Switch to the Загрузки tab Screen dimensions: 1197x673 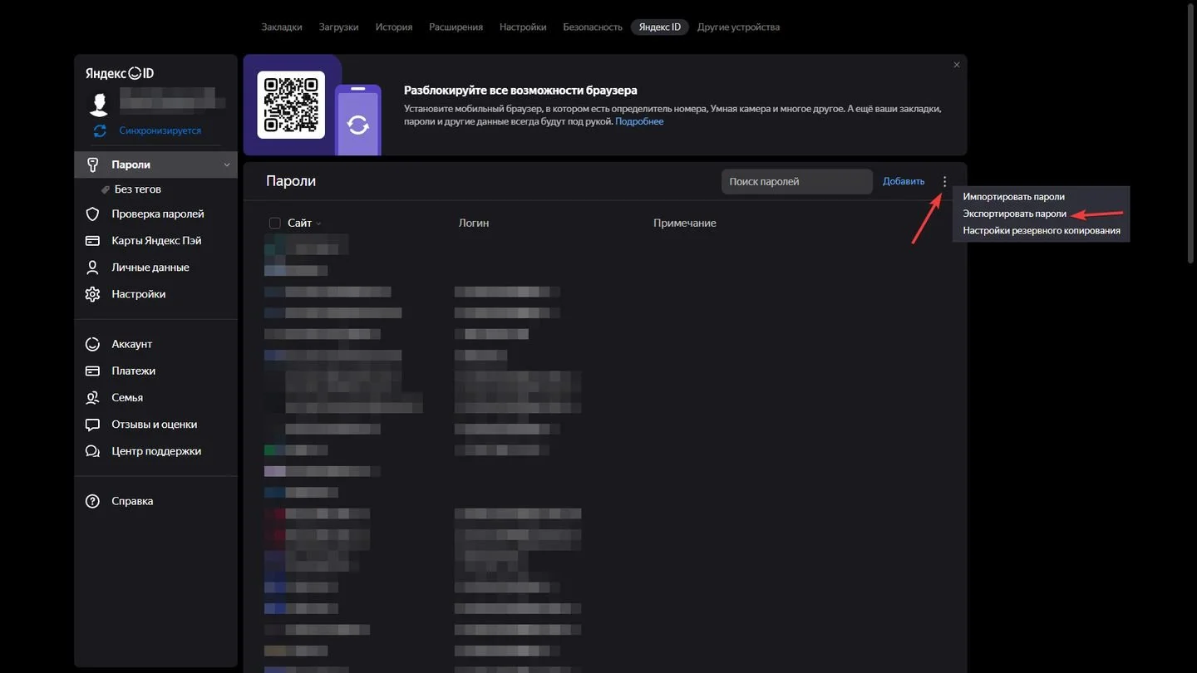coord(339,27)
